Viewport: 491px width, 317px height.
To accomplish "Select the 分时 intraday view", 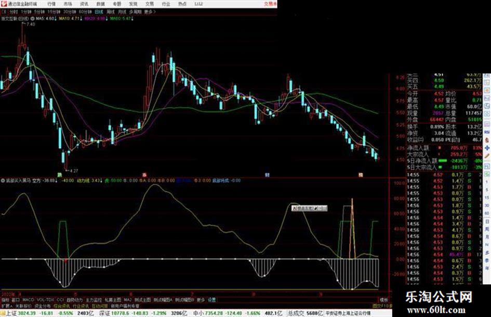I will pyautogui.click(x=13, y=11).
